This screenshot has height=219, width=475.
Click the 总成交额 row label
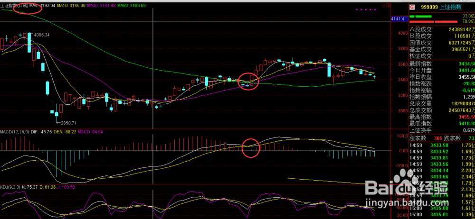[420, 110]
